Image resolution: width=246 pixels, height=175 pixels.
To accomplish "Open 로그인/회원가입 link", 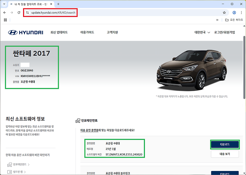I will coord(224,32).
